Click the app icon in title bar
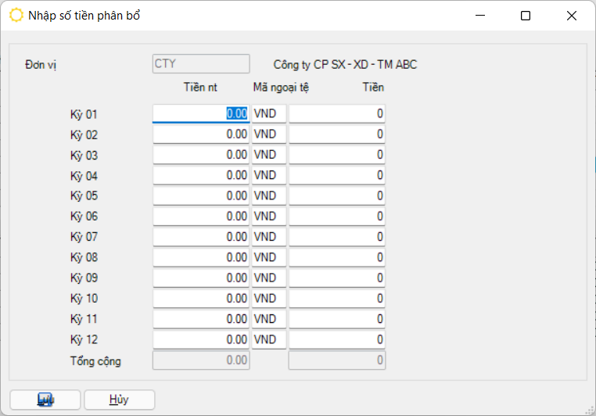 coord(16,15)
